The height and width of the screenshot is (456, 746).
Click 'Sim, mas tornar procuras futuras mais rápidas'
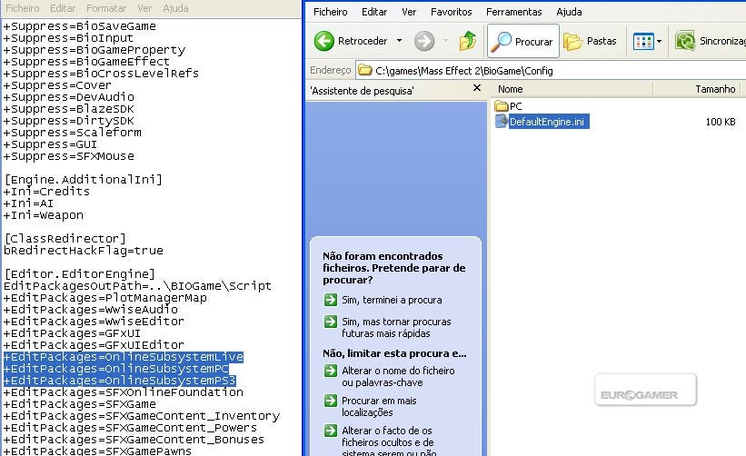click(x=396, y=328)
